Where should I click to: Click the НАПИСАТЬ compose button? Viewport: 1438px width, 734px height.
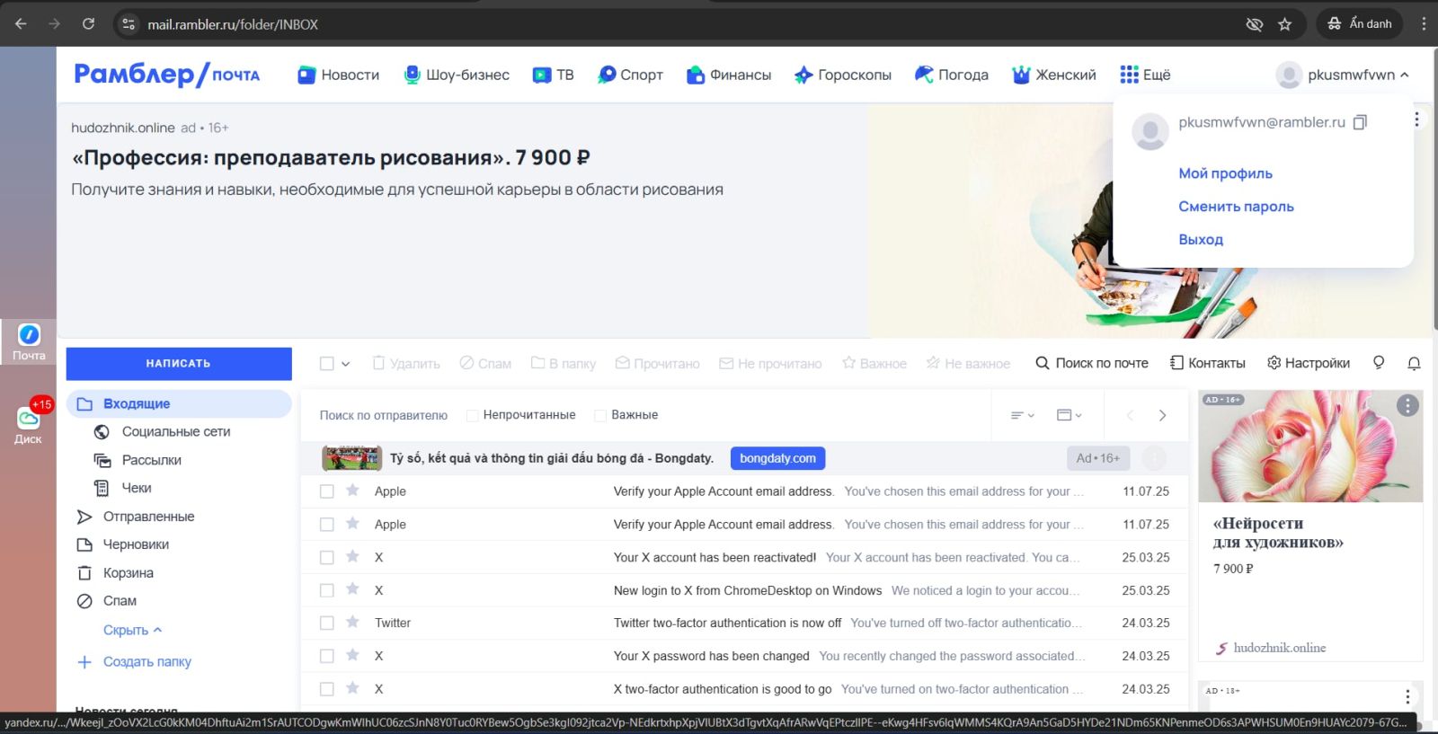click(x=179, y=364)
